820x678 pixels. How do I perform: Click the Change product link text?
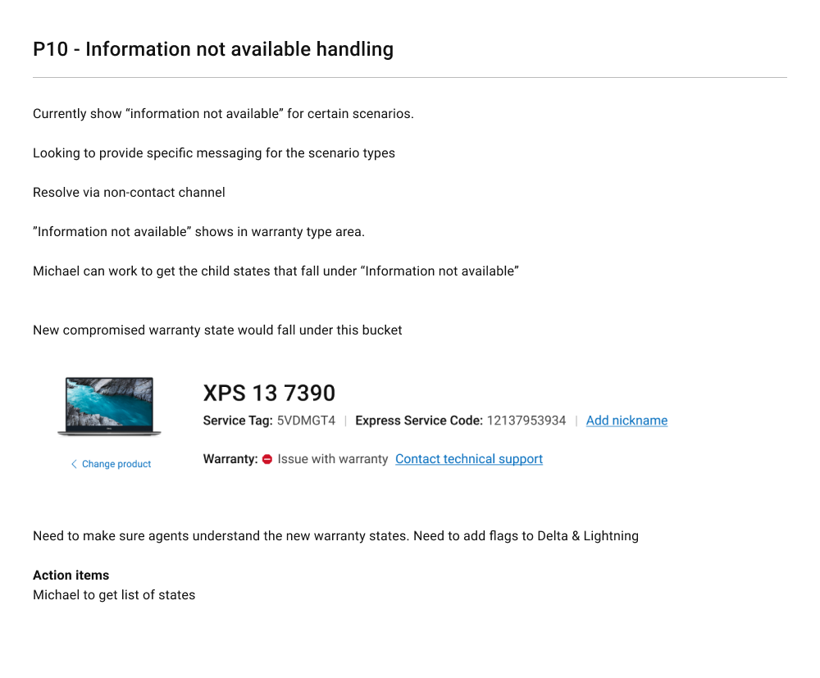pos(116,464)
